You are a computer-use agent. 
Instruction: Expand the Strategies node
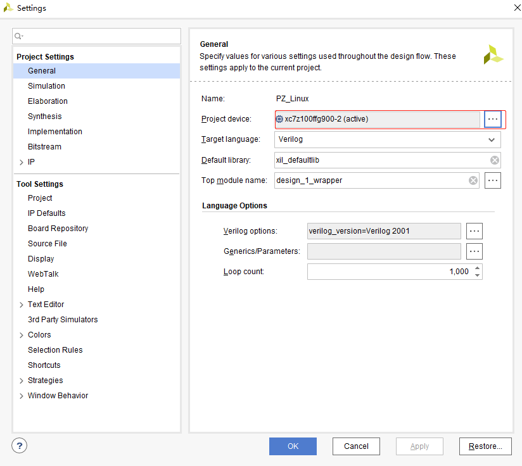[22, 381]
